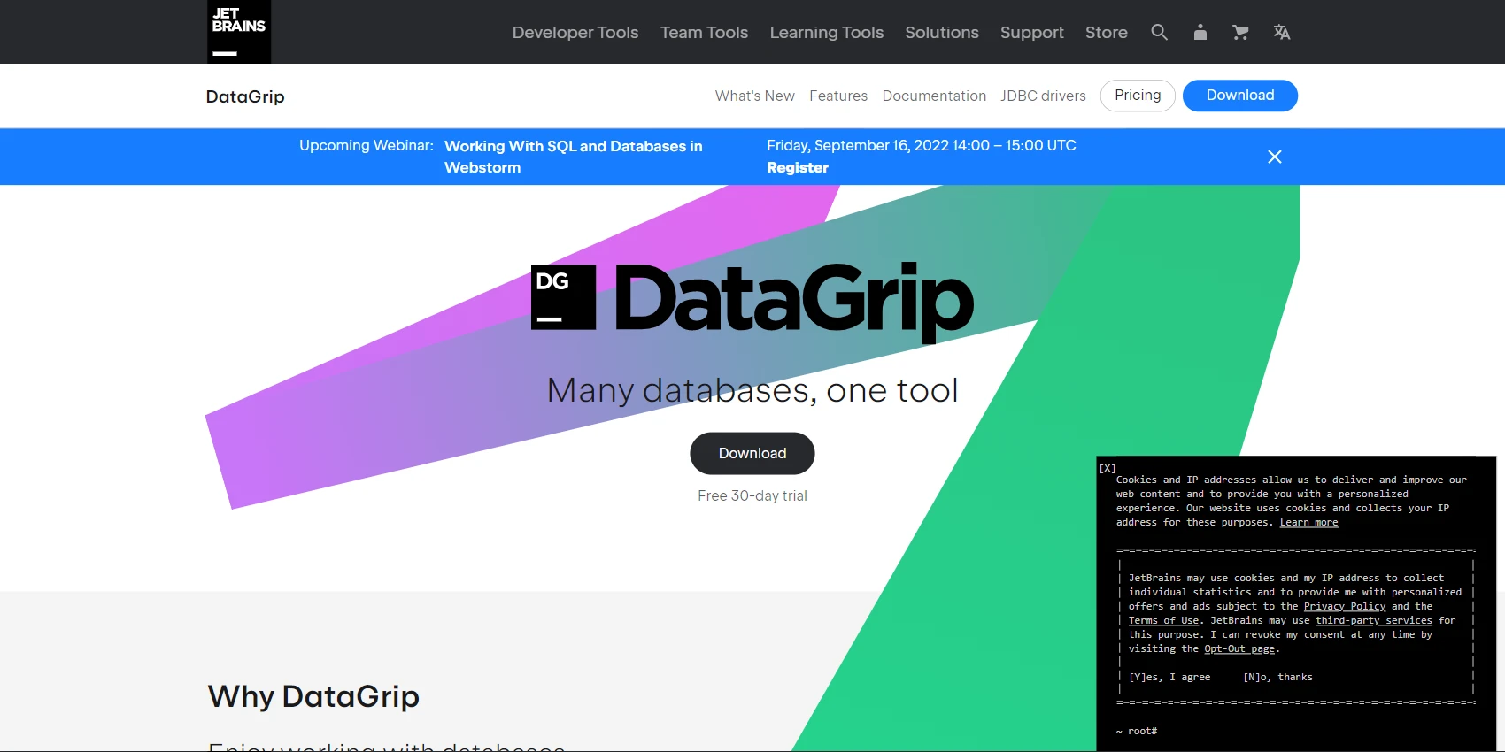Click the Upcoming Webinar: label
This screenshot has width=1505, height=752.
[x=367, y=145]
